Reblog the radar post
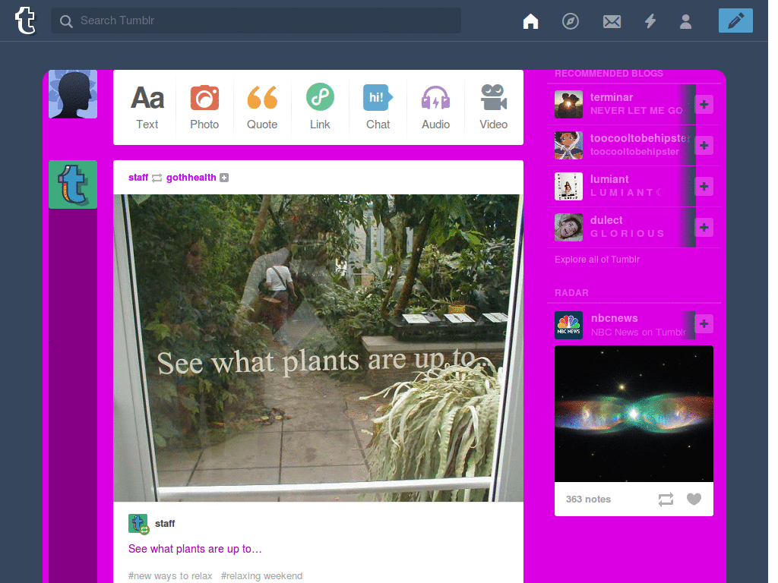 (x=666, y=499)
